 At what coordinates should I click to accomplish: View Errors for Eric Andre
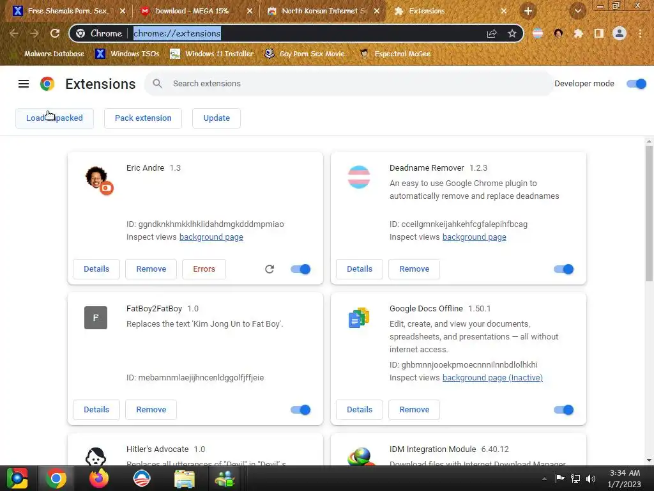point(204,269)
